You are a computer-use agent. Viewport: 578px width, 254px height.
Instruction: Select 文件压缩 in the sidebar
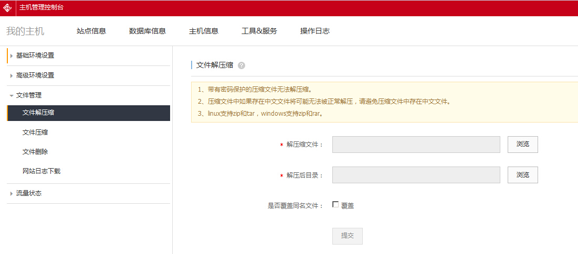[36, 132]
